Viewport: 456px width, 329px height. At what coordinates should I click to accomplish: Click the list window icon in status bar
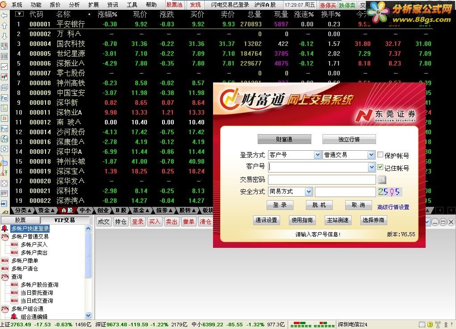pos(422,325)
